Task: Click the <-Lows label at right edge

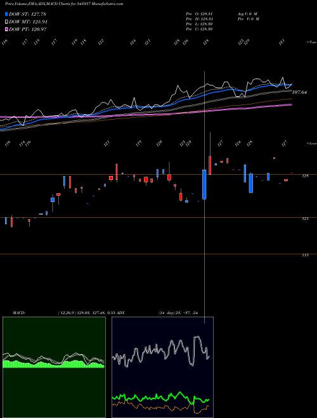Action: pos(312,143)
